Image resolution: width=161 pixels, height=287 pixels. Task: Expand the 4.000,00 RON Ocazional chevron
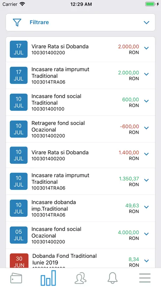pos(146,234)
